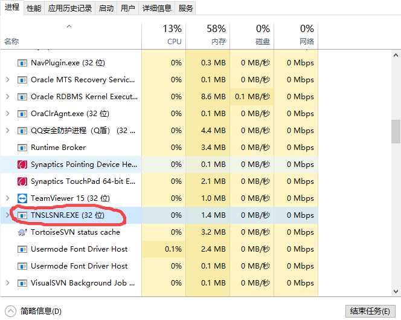Screen dimensions: 401x320
Task: Click the 简略信息 collapse arrow icon
Action: [x=10, y=312]
